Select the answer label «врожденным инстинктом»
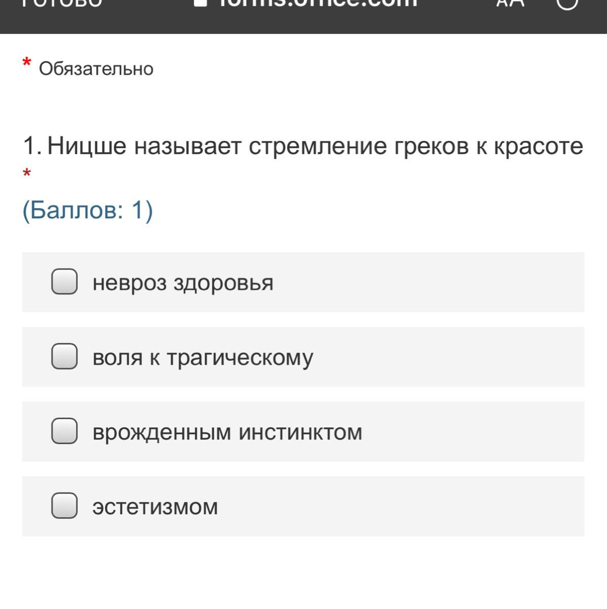This screenshot has width=607, height=609. [227, 432]
